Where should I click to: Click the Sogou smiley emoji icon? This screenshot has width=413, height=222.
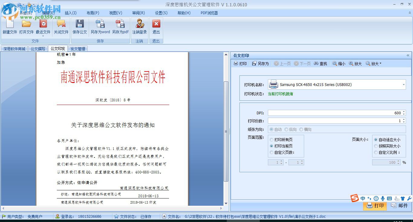(376, 198)
